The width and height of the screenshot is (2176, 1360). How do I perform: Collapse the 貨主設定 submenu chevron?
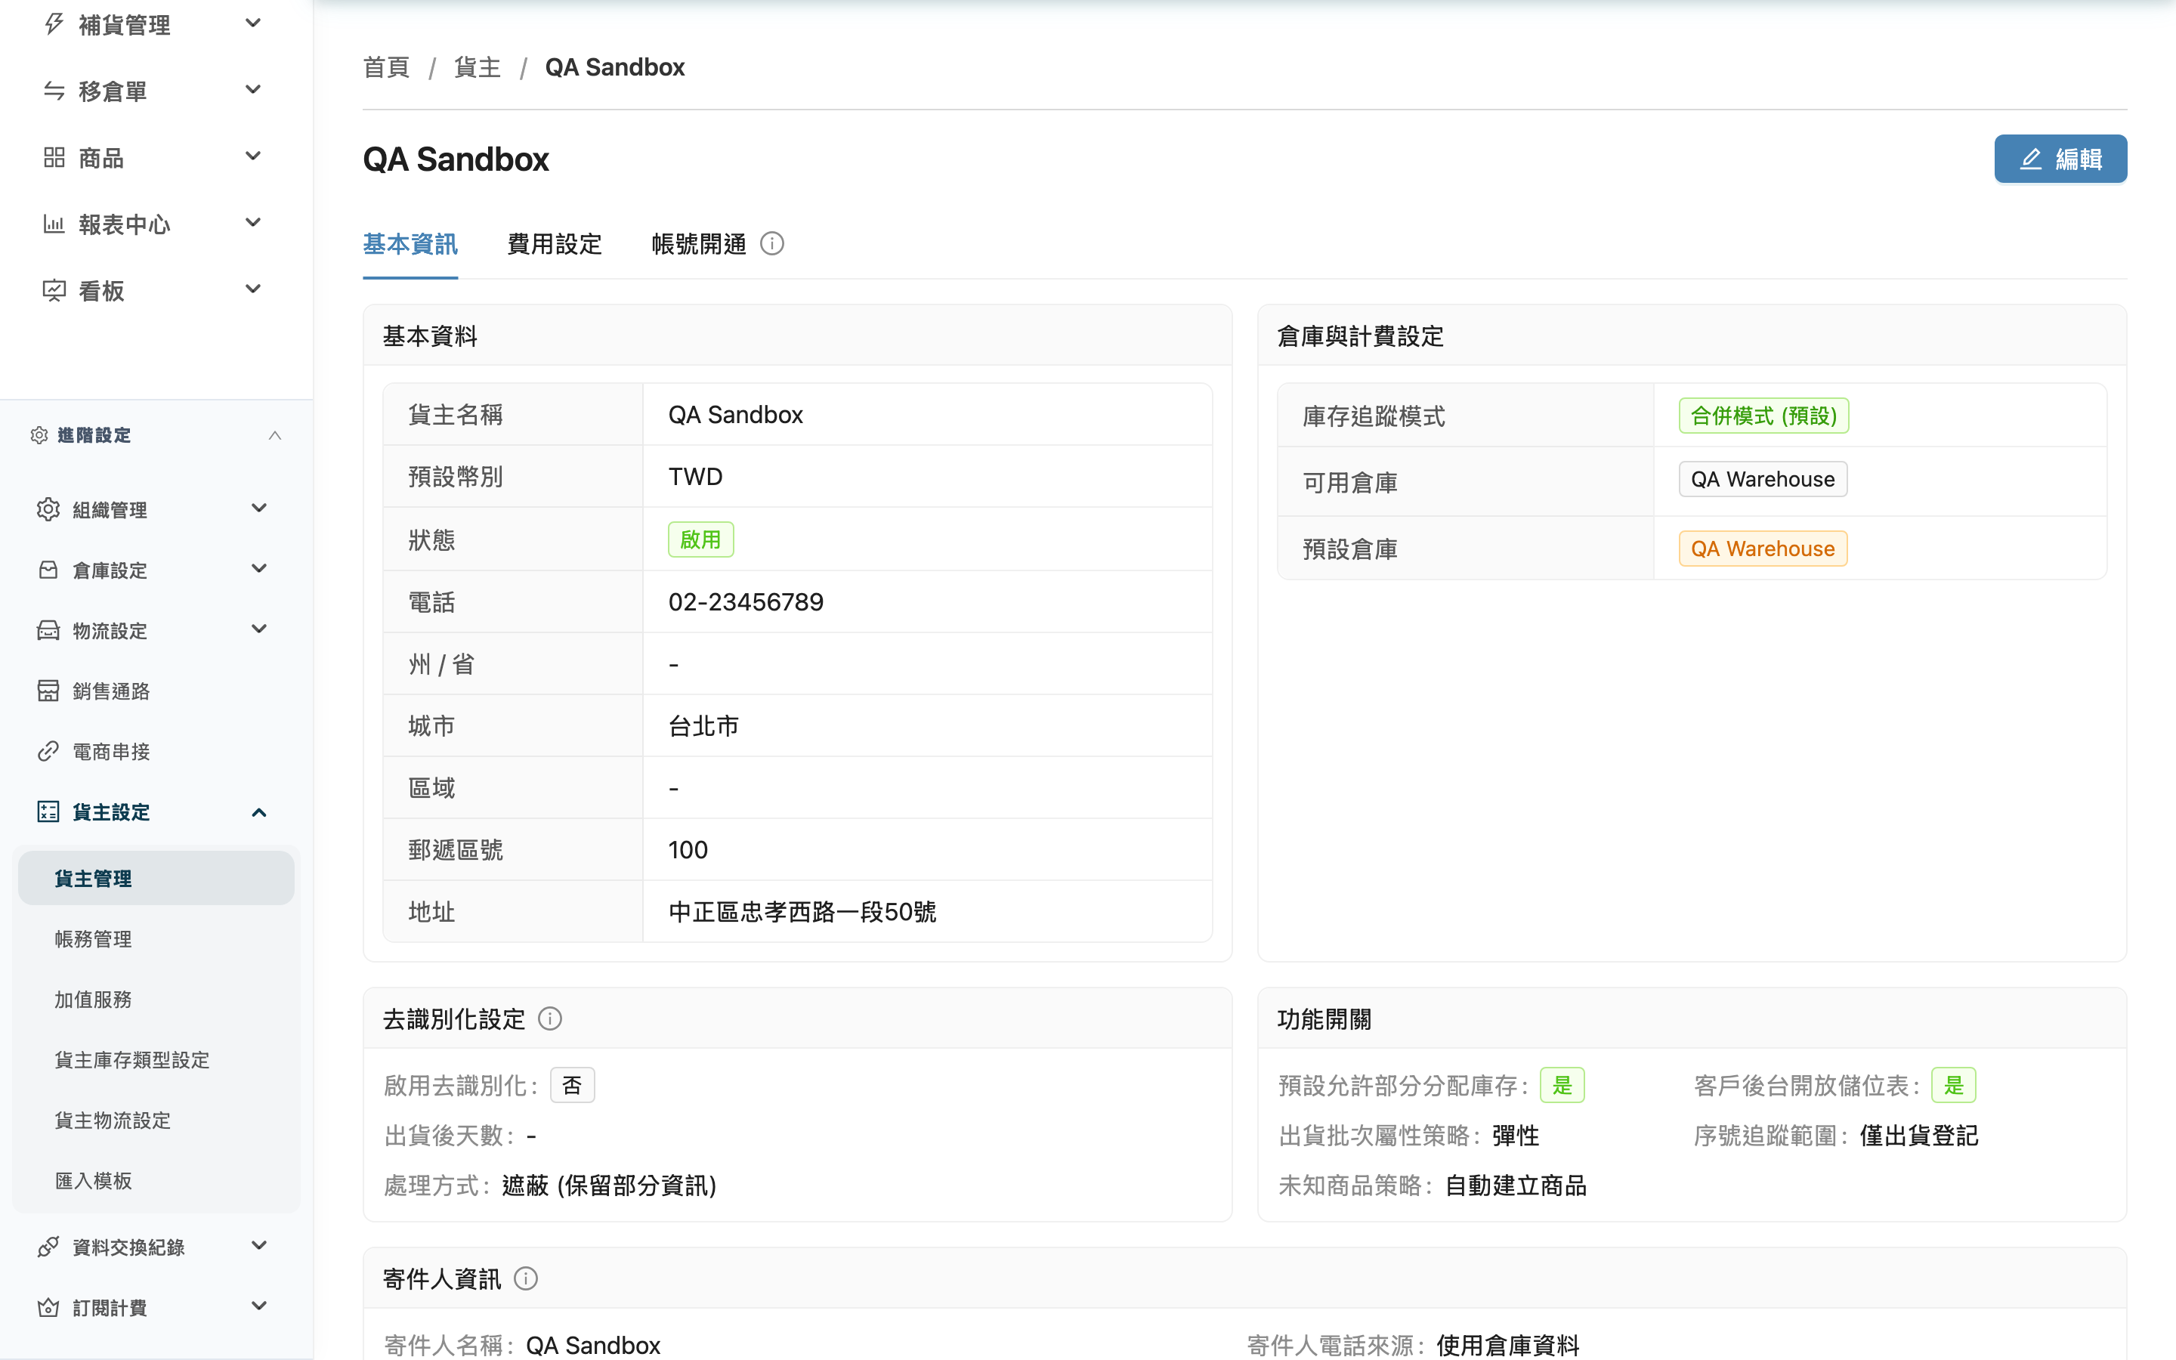click(259, 812)
